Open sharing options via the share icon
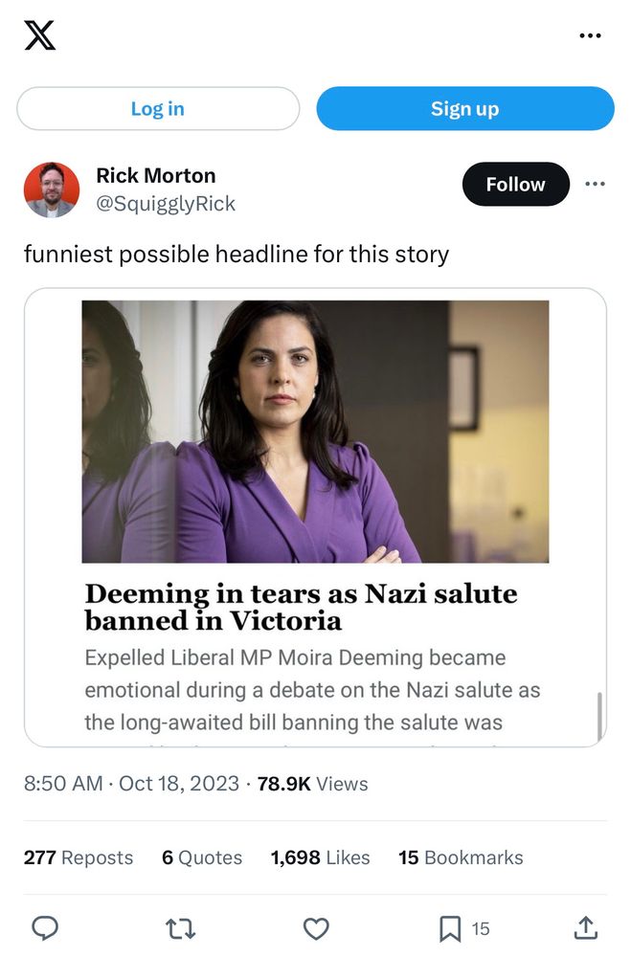Image resolution: width=631 pixels, height=957 pixels. [x=587, y=928]
